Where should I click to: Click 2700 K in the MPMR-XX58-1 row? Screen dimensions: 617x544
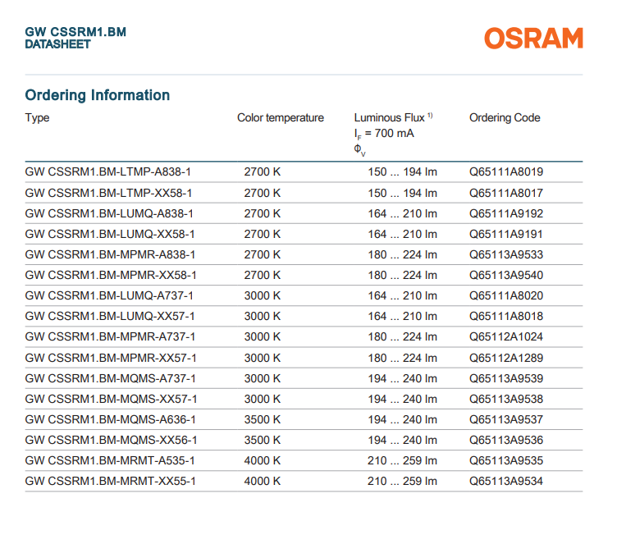262,275
